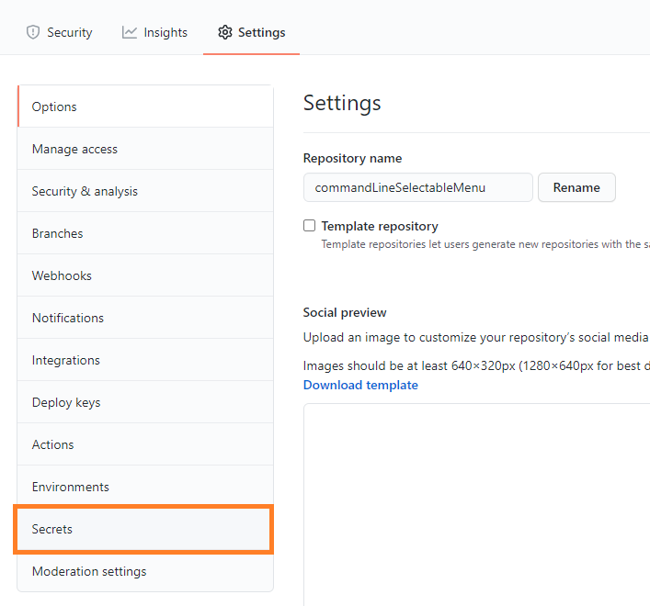Go to Deploy keys settings
Image resolution: width=650 pixels, height=606 pixels.
pos(66,402)
